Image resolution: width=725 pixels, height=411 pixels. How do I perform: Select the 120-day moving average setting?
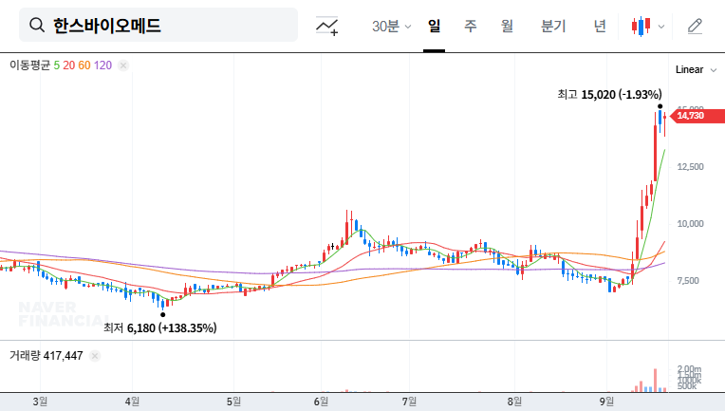pyautogui.click(x=102, y=65)
